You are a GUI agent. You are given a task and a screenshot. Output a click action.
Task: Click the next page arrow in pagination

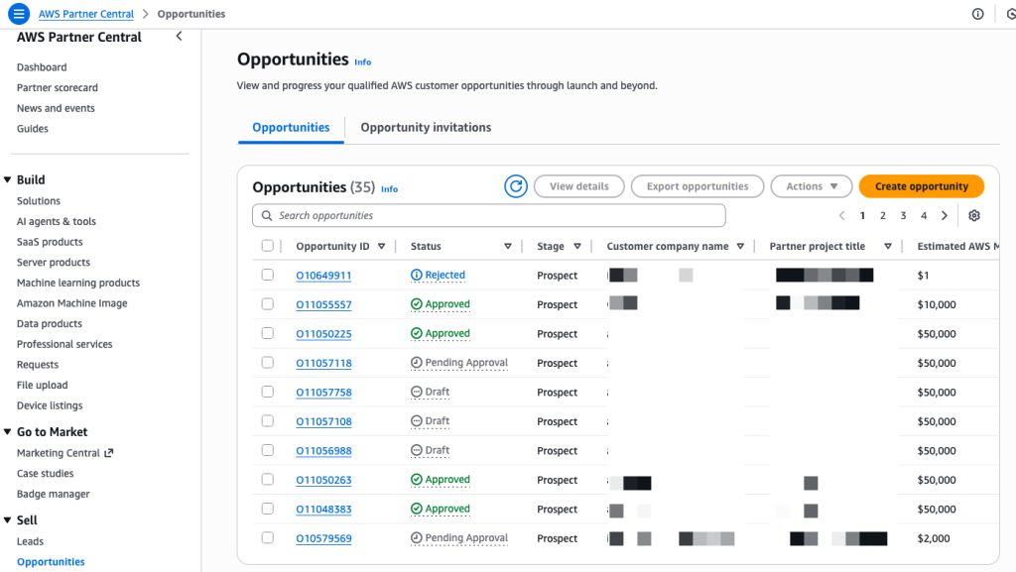click(944, 214)
